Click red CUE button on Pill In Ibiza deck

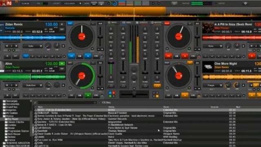click(168, 56)
